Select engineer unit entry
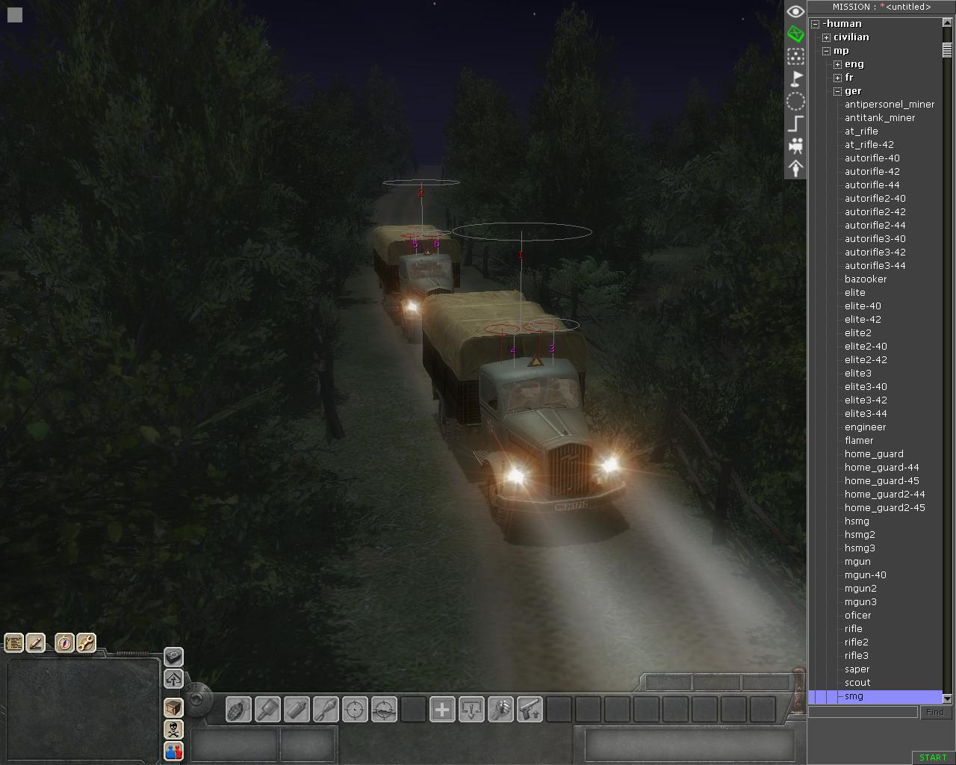This screenshot has width=956, height=765. pyautogui.click(x=865, y=427)
